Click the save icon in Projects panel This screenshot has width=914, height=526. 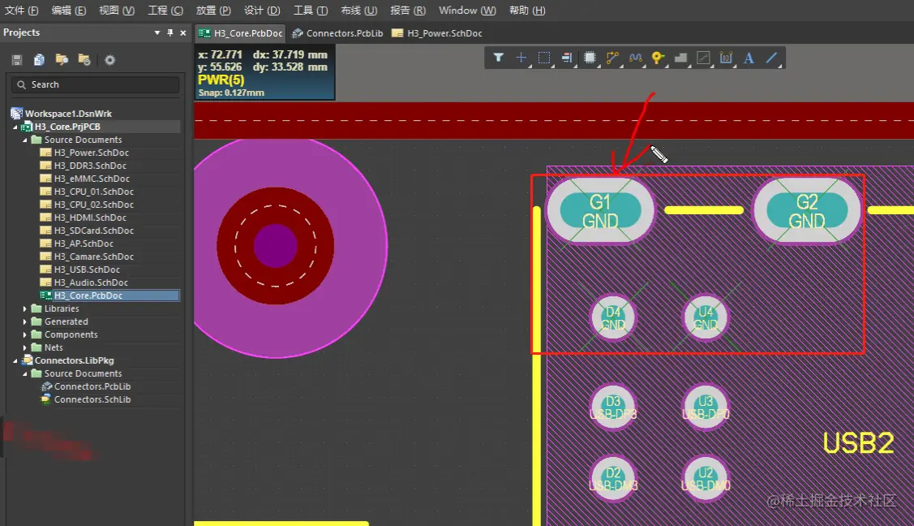coord(17,59)
